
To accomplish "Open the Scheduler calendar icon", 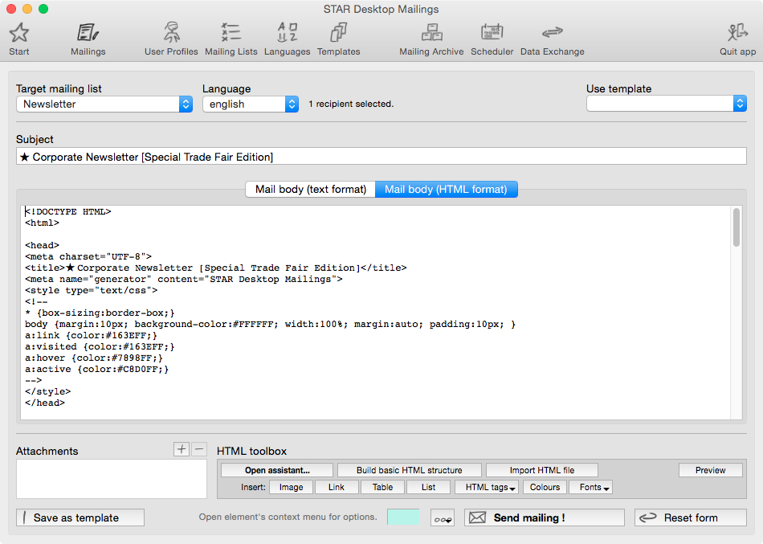I will [x=492, y=33].
